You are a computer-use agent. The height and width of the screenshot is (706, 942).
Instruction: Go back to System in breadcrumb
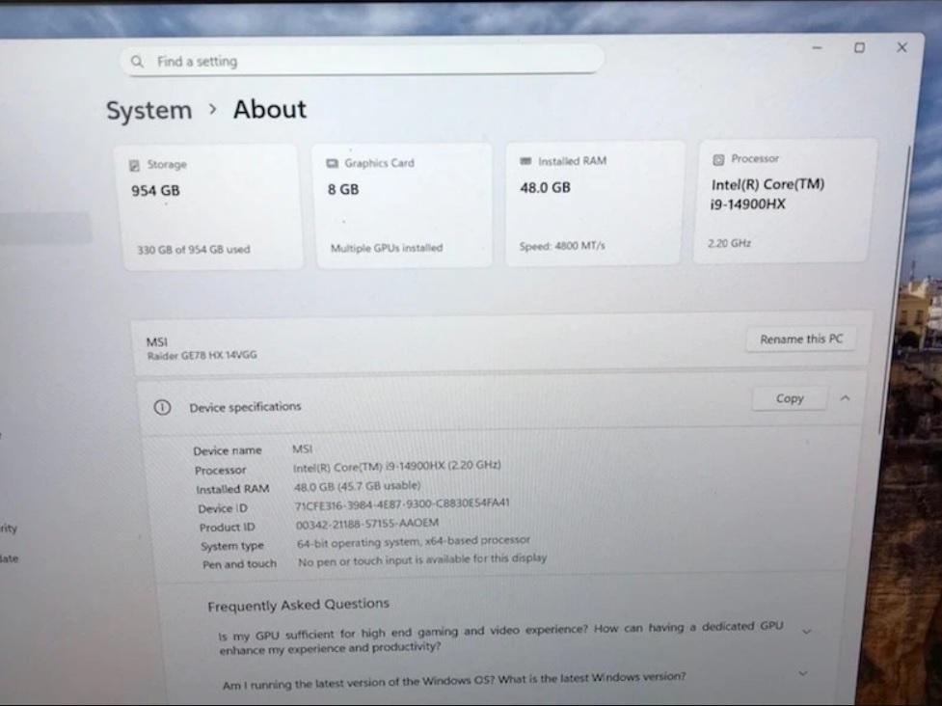pos(148,111)
